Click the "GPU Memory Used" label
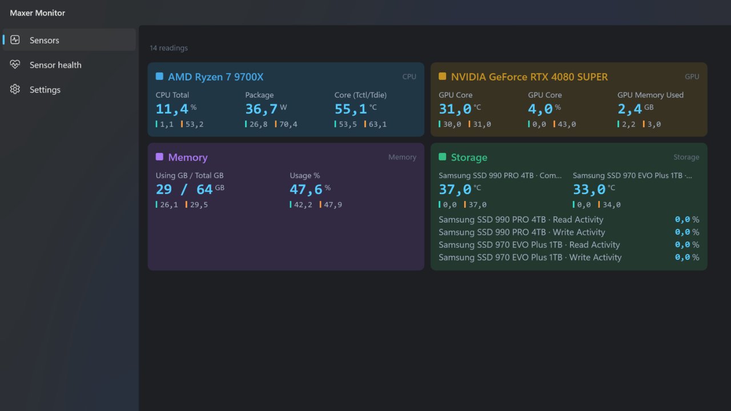 650,95
